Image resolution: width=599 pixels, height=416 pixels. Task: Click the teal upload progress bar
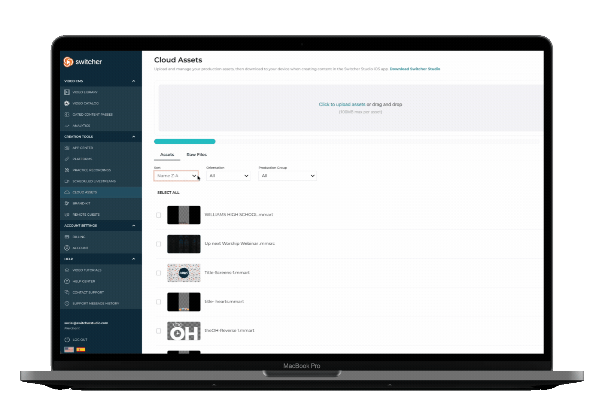pyautogui.click(x=185, y=142)
